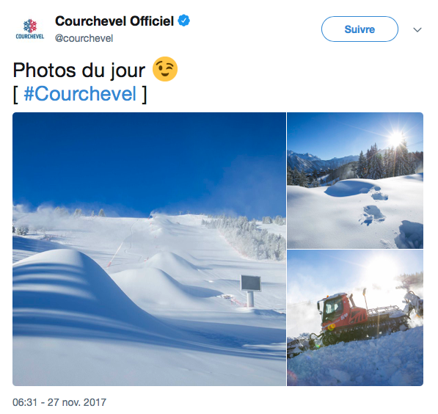Click the Photos du jour tweet text
The image size is (438, 414).
click(x=79, y=70)
